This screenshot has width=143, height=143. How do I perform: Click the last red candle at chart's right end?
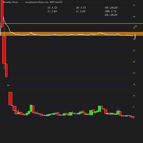coord(133,117)
